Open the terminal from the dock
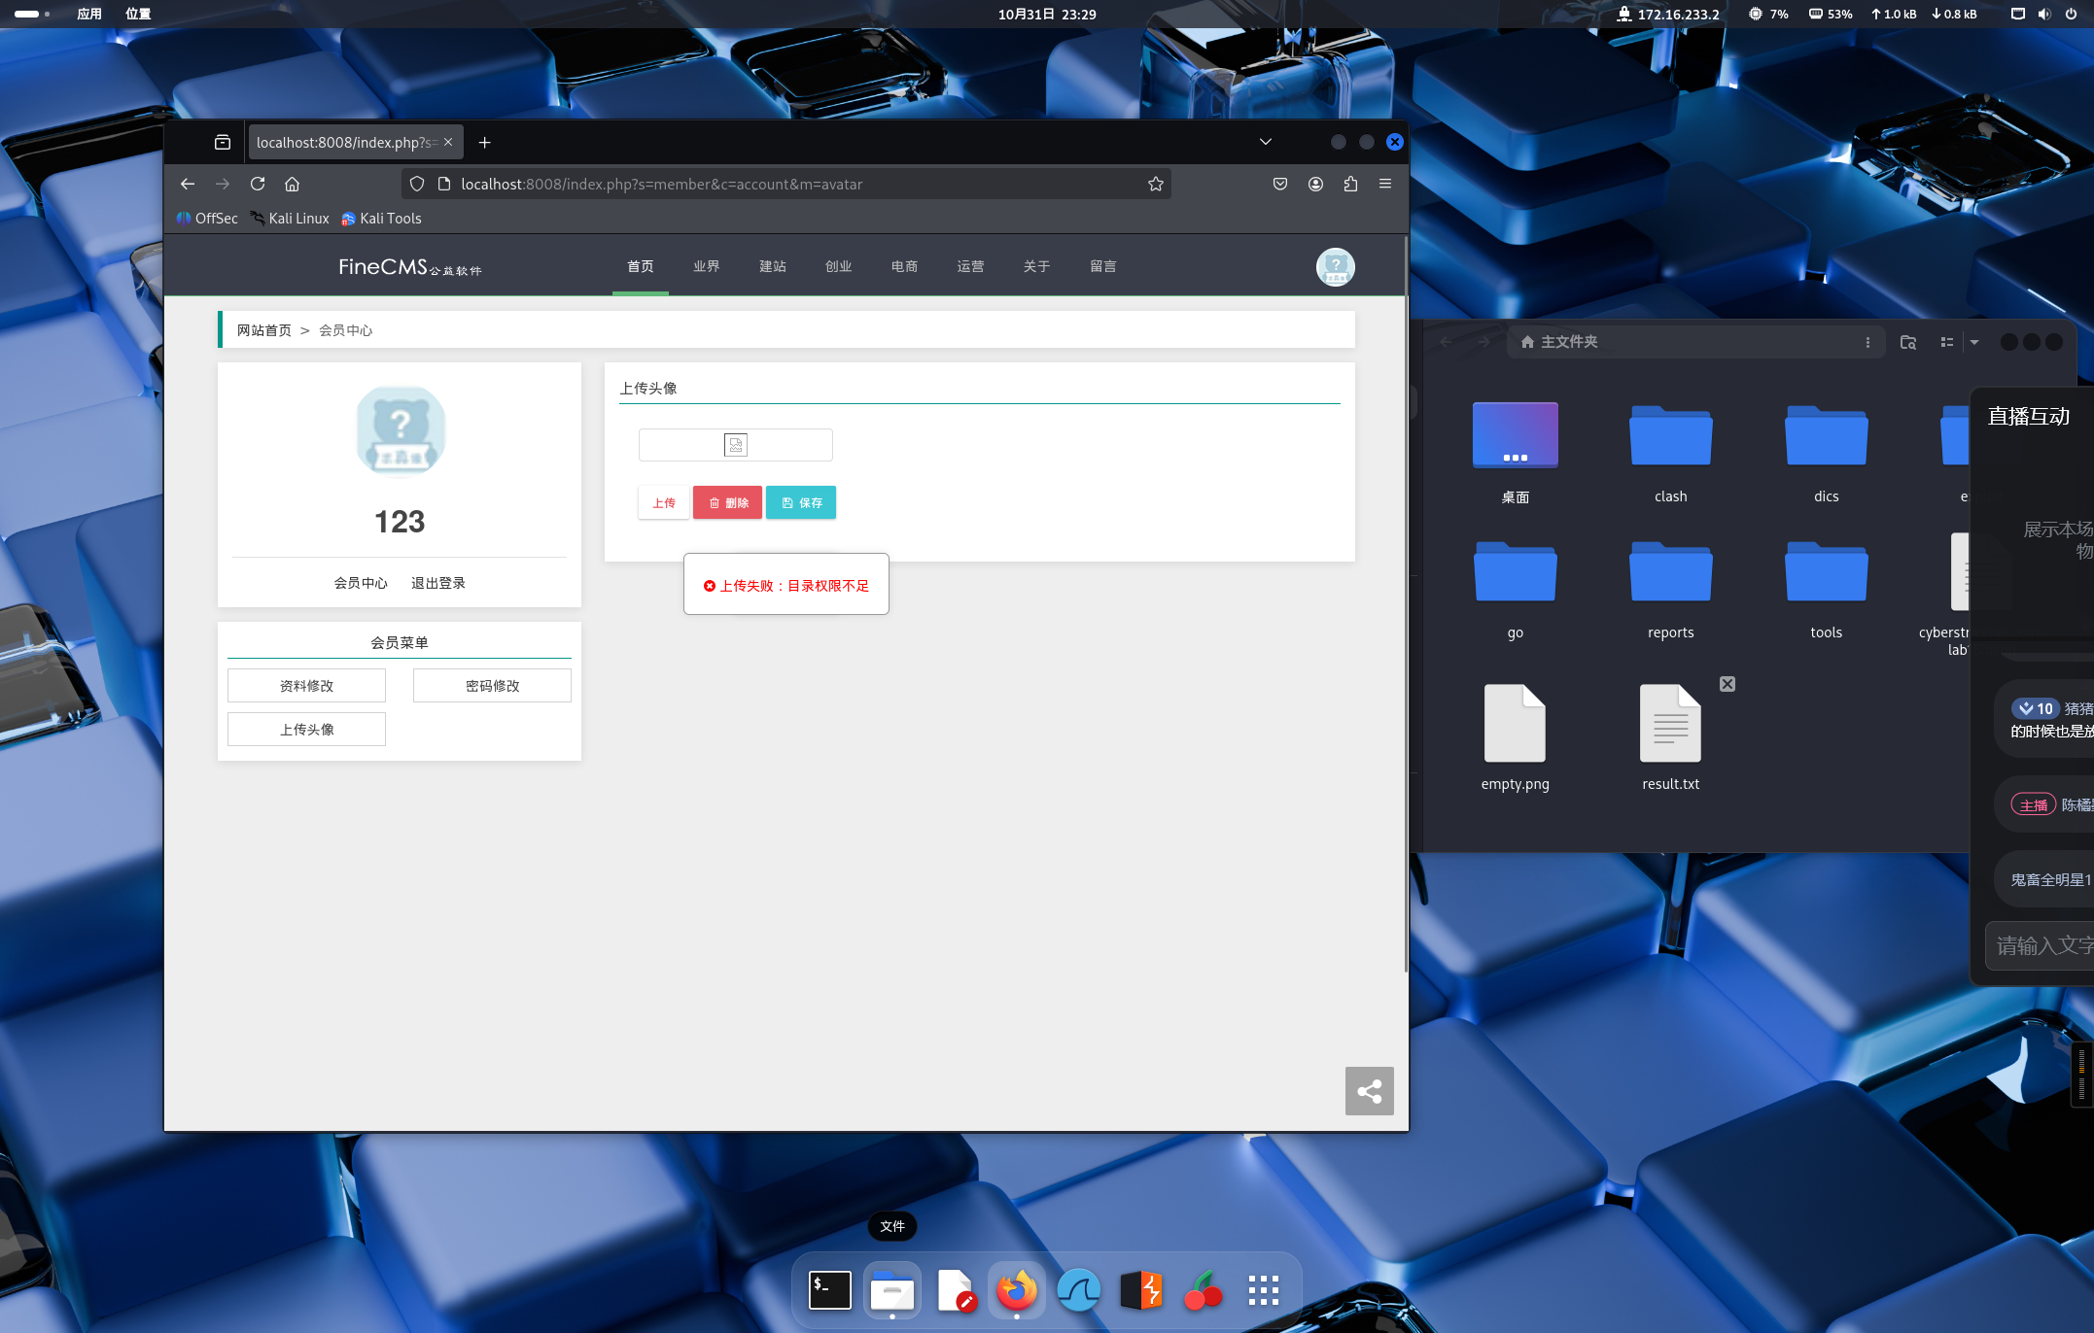The width and height of the screenshot is (2094, 1333). pos(830,1290)
